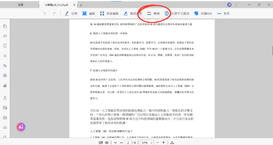Image resolution: width=273 pixels, height=145 pixels.
Task: Open the pink AI assistant button
Action: point(21,127)
